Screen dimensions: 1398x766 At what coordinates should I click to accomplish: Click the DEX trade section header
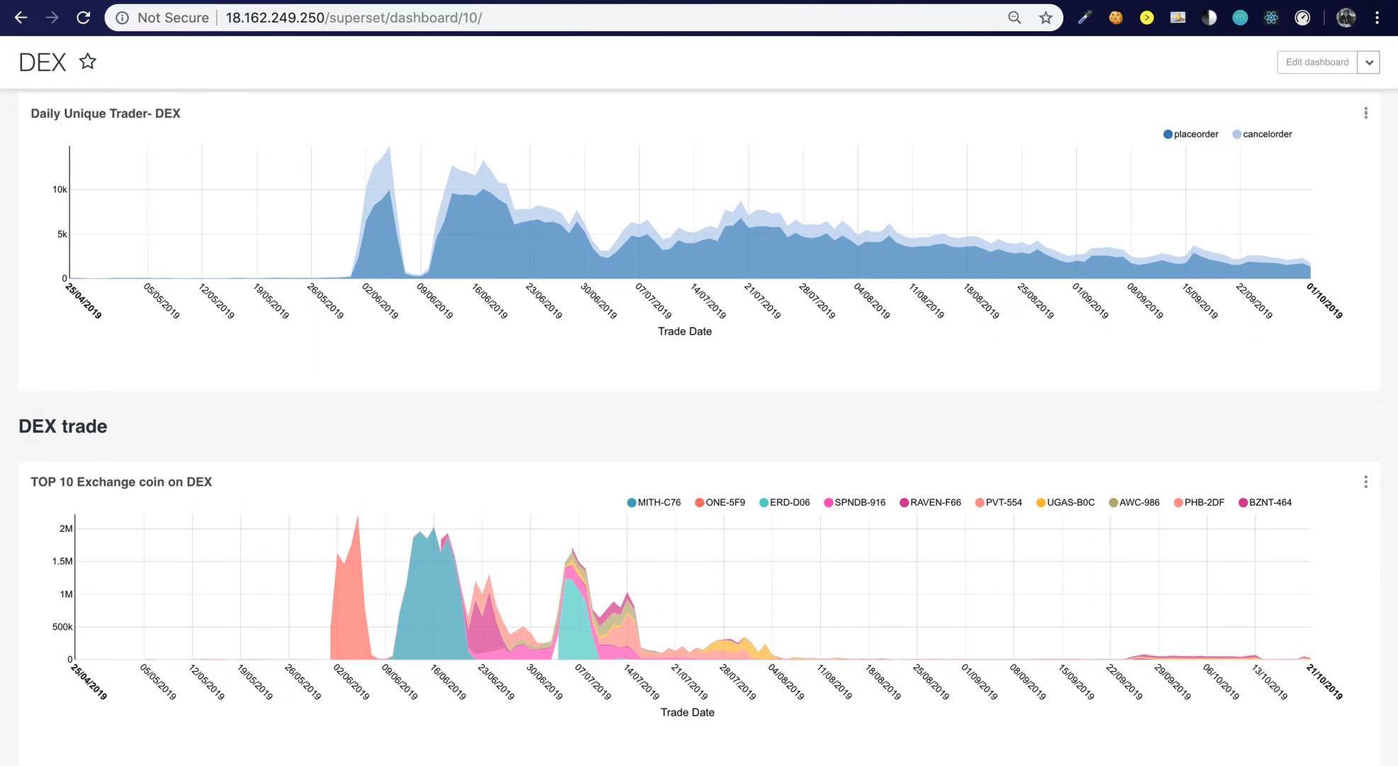63,426
